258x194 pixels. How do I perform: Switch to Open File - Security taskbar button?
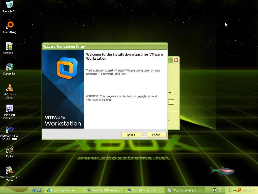point(144,190)
